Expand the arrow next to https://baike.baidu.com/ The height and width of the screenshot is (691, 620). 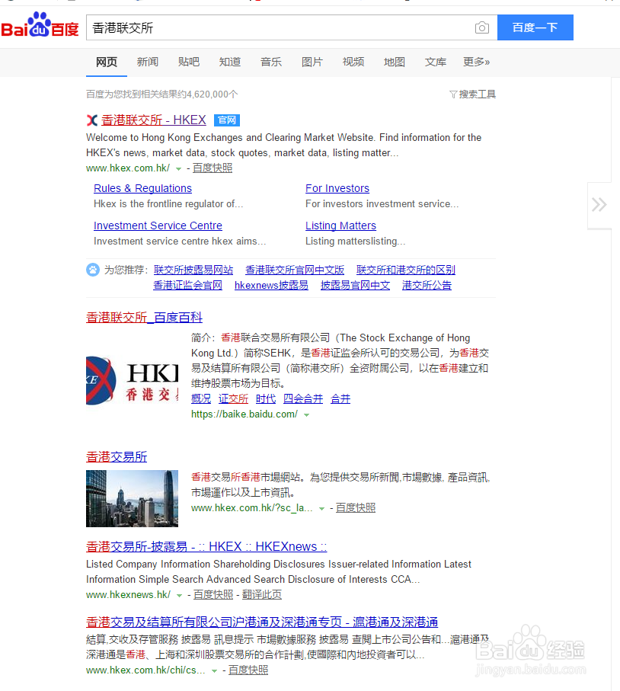[x=307, y=414]
